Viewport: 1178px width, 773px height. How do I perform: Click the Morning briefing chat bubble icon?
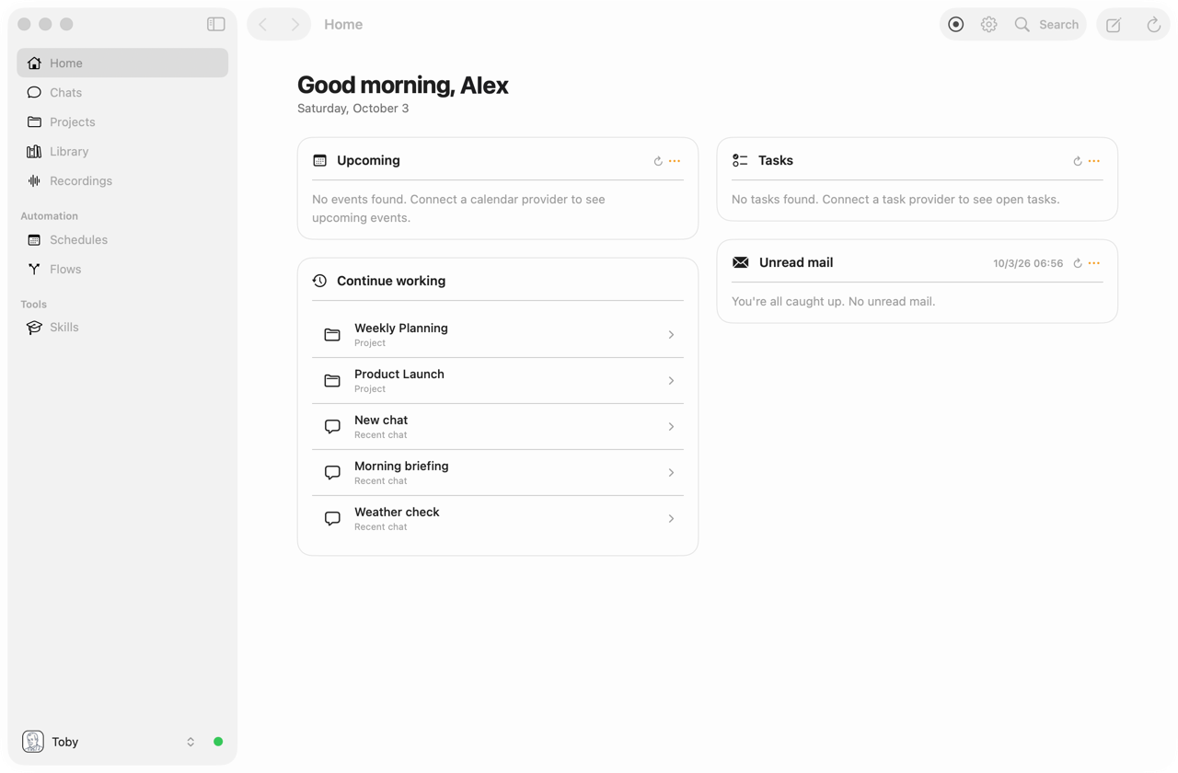(x=332, y=473)
